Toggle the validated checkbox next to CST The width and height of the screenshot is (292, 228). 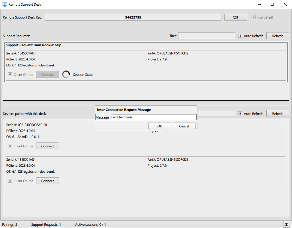click(x=253, y=17)
